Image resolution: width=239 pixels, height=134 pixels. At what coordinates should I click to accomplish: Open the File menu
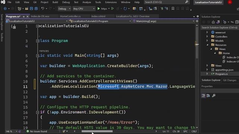9,2
